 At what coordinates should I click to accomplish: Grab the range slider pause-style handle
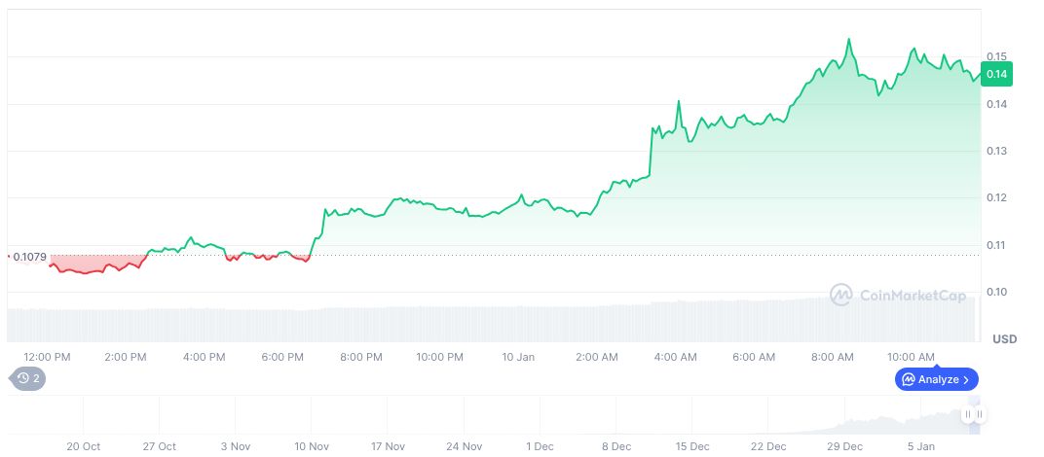pos(973,414)
